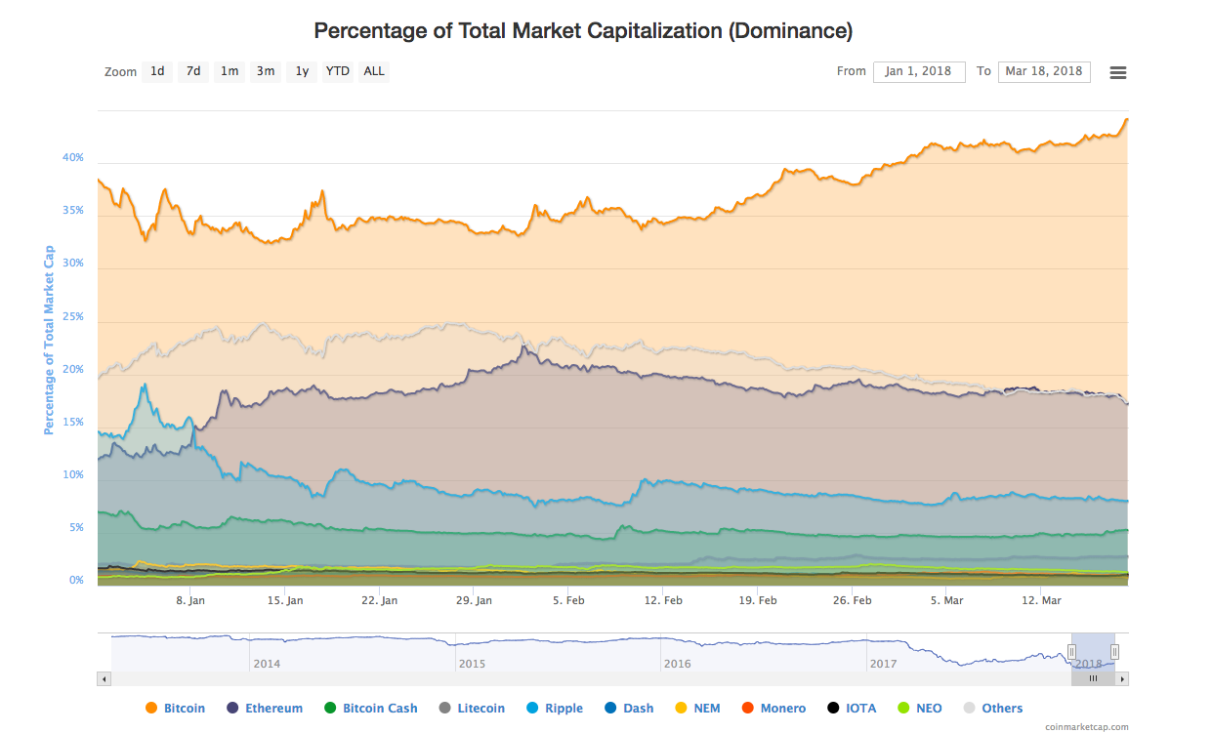1212x733 pixels.
Task: Click the NEO green legend marker
Action: [903, 709]
